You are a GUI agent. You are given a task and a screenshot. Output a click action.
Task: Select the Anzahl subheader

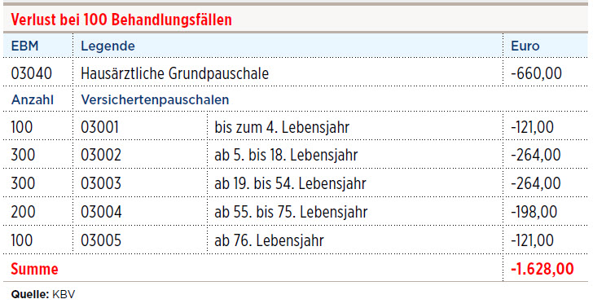coord(33,100)
